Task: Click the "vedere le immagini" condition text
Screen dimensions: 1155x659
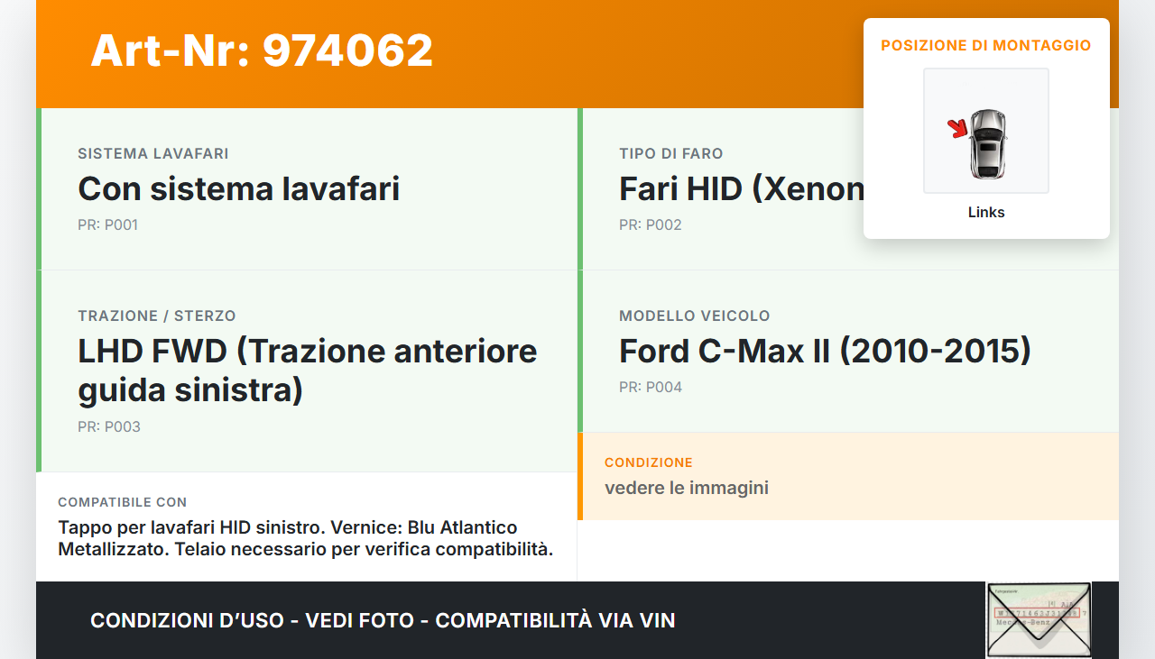Action: (687, 488)
